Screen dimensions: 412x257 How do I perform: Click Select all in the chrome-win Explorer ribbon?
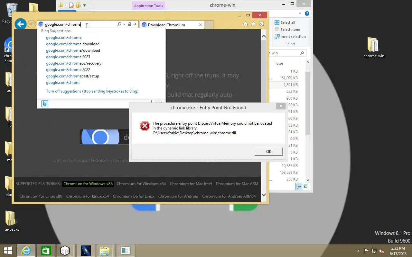point(285,22)
